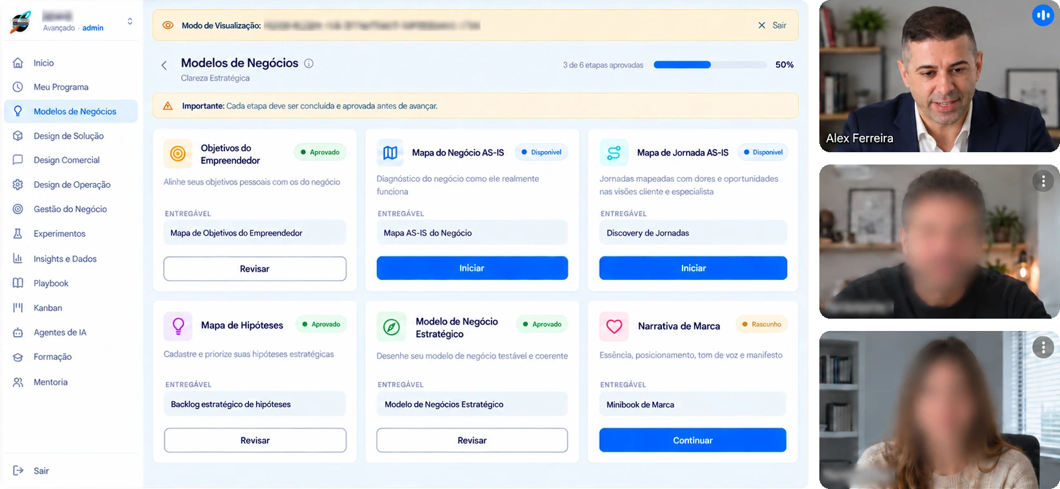Click the Agentes de IA robot icon
The height and width of the screenshot is (489, 1060).
18,332
